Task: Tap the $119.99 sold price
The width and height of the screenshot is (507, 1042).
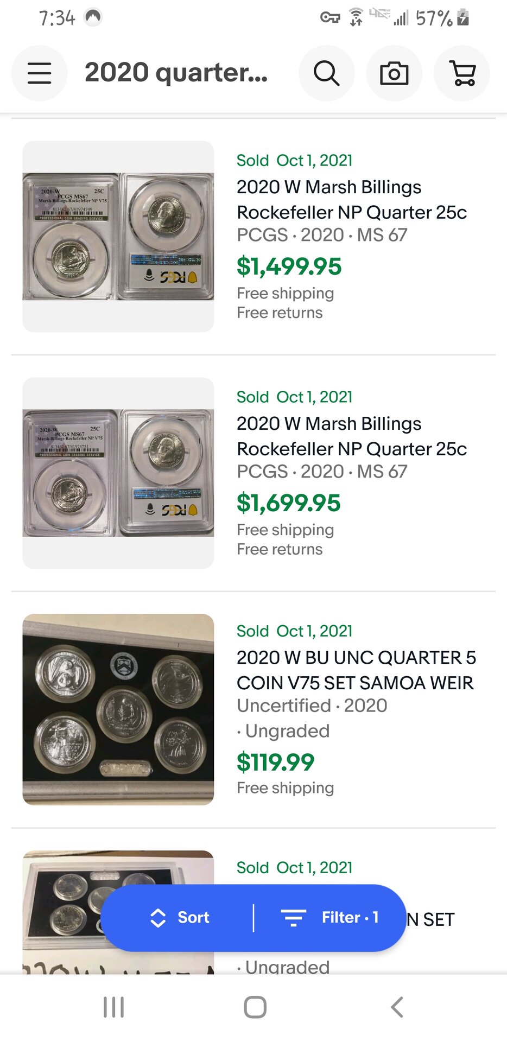Action: pyautogui.click(x=275, y=763)
